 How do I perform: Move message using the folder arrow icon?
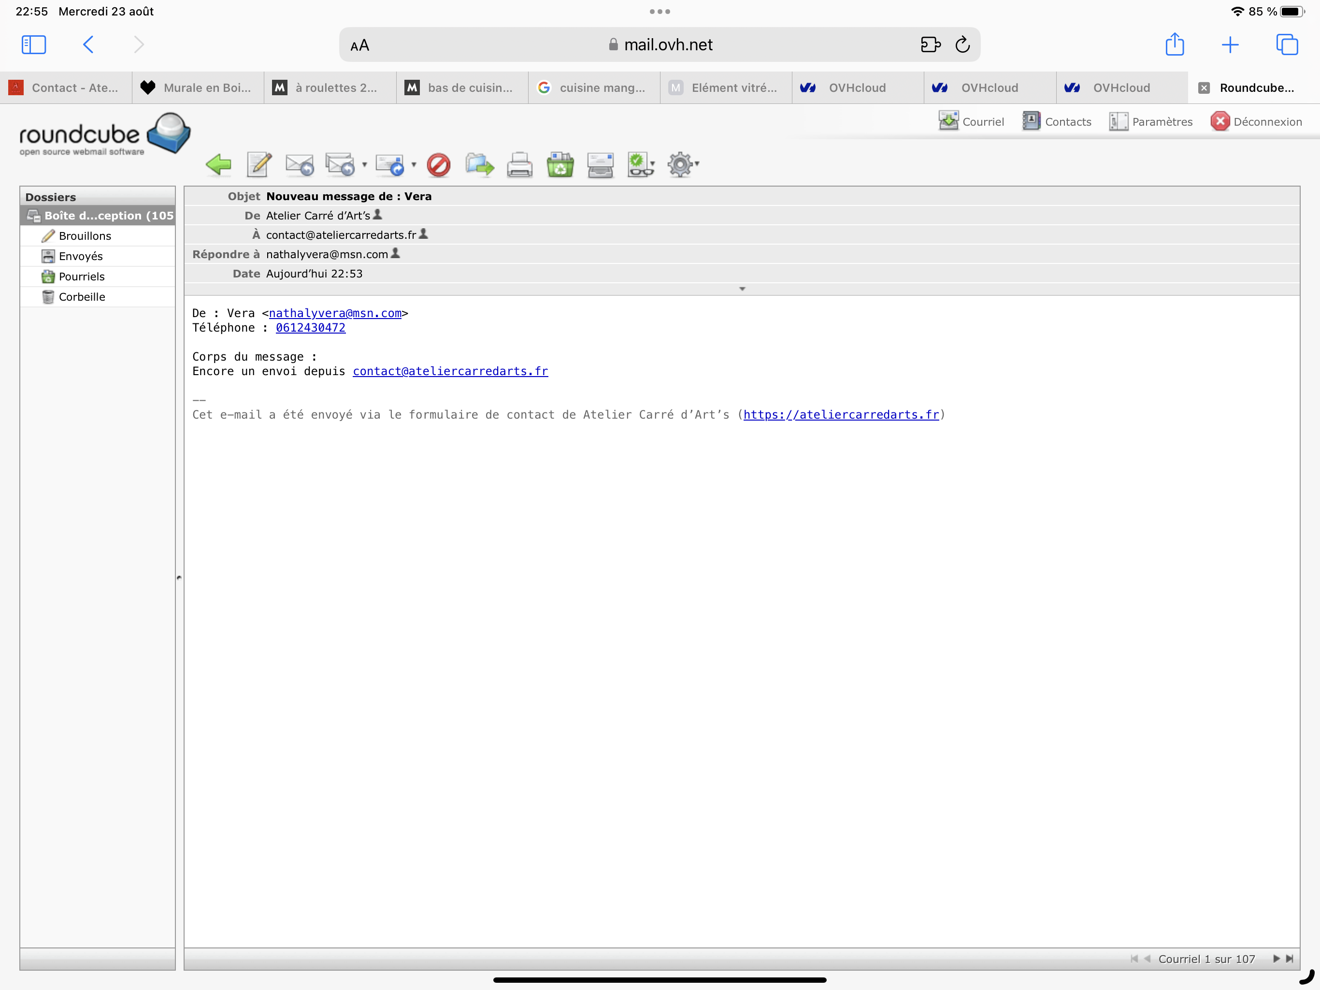(x=480, y=165)
